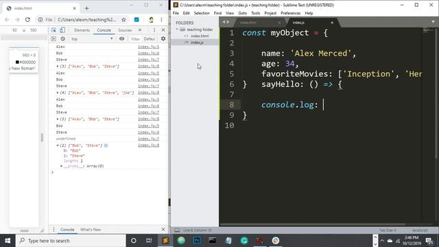Click the console Filter field

136,39
